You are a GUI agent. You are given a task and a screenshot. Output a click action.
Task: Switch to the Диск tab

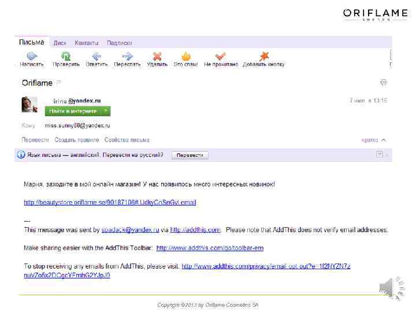coord(60,43)
